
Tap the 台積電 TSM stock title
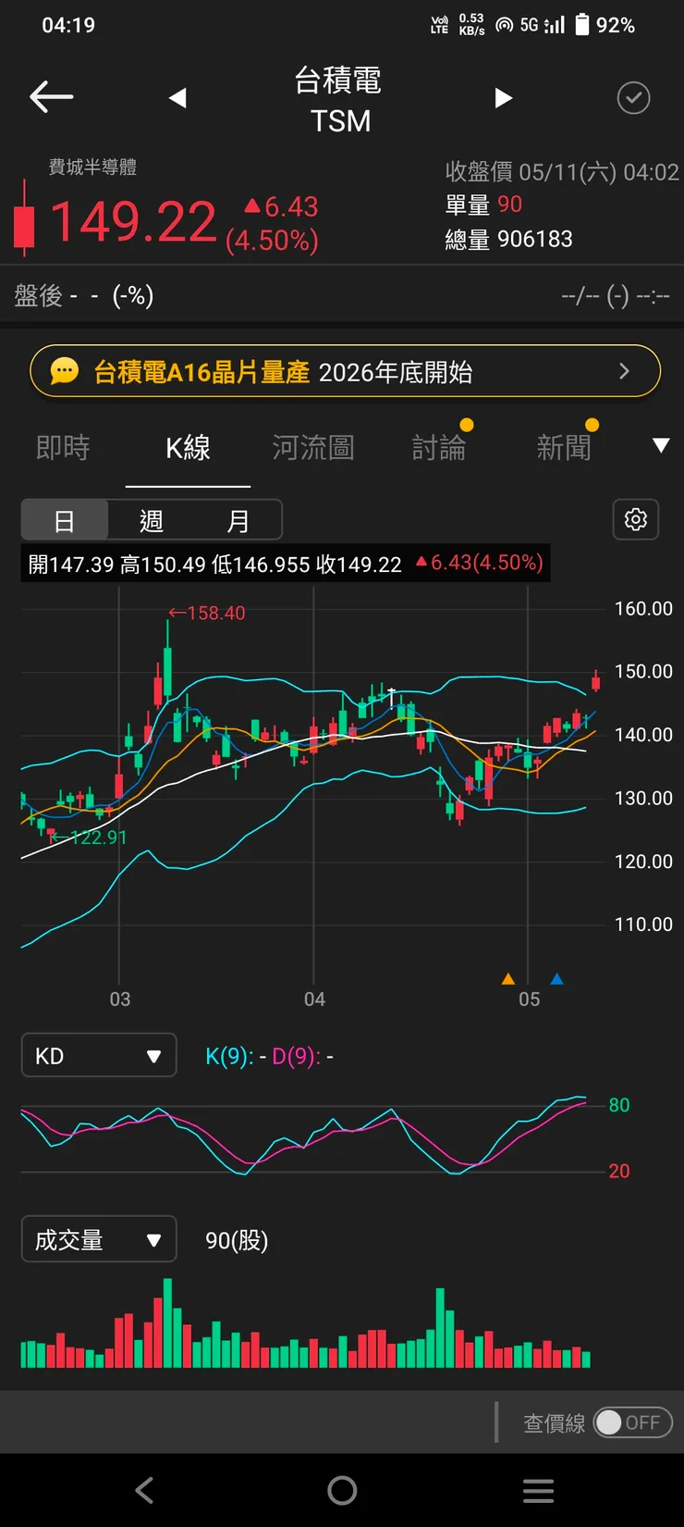[x=339, y=100]
